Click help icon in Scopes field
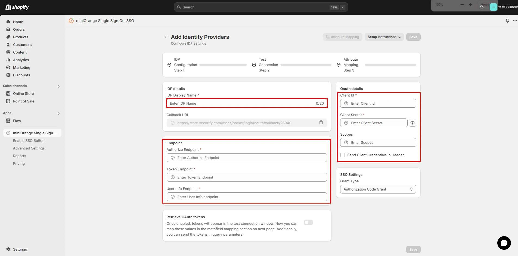Image resolution: width=518 pixels, height=256 pixels. 346,142
